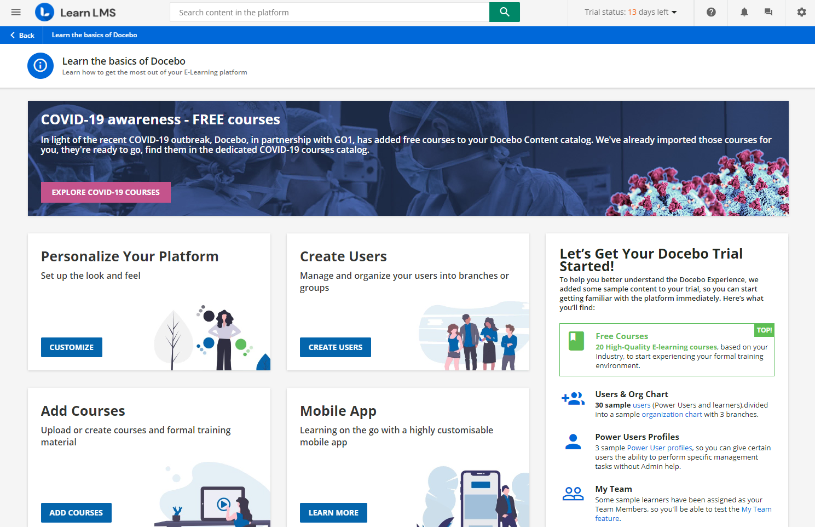Click the green Free Courses bookmark icon
The width and height of the screenshot is (815, 527).
click(x=576, y=341)
